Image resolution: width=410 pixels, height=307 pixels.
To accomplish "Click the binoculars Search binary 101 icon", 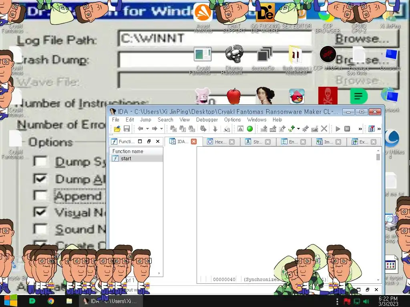I will tap(192, 129).
